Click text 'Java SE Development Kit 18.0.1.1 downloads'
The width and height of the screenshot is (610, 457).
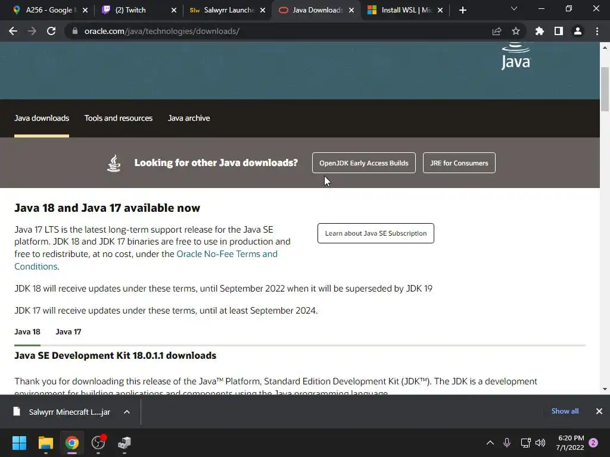coord(116,356)
